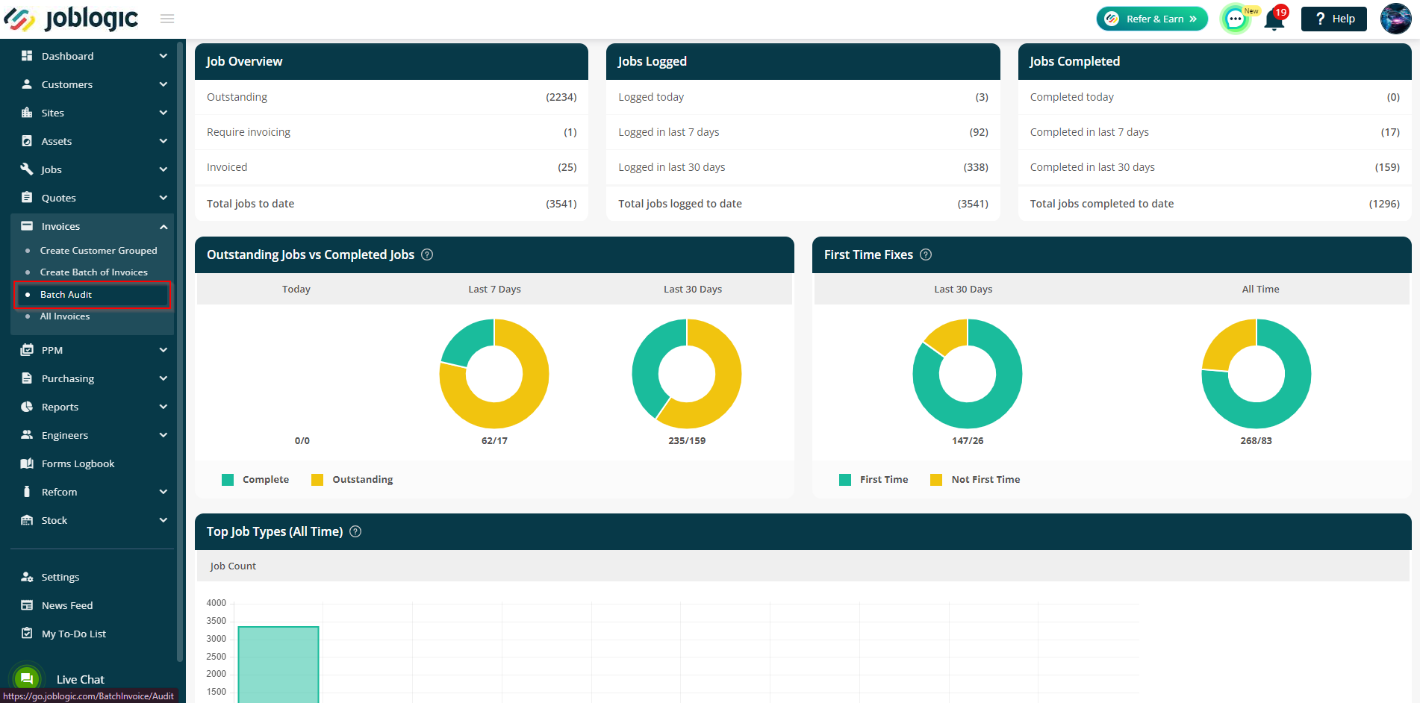Click the Jobs wrench icon
The height and width of the screenshot is (703, 1420).
(x=27, y=169)
